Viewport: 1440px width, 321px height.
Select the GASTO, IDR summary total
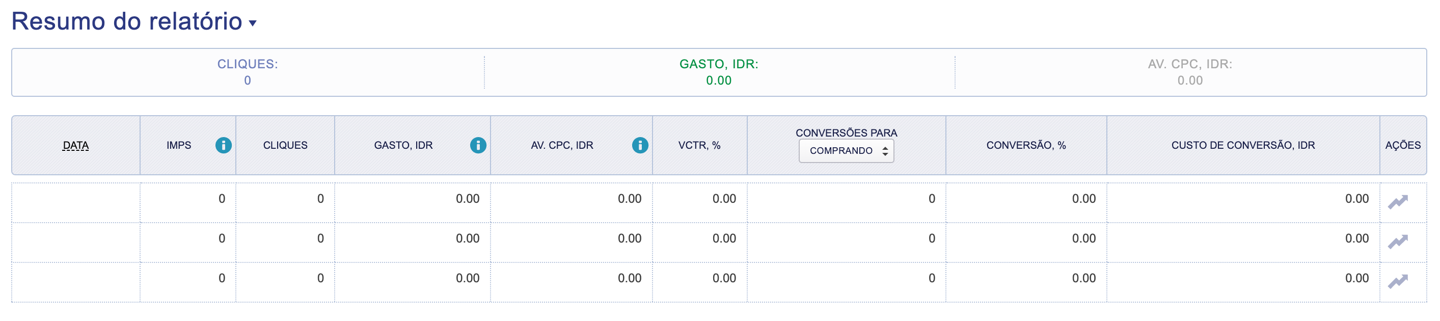tap(718, 81)
